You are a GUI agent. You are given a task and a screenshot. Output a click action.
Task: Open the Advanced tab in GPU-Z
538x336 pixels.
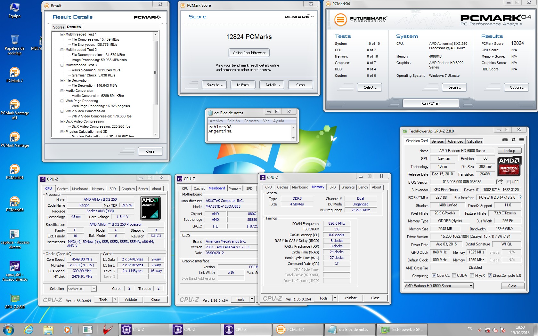point(455,141)
